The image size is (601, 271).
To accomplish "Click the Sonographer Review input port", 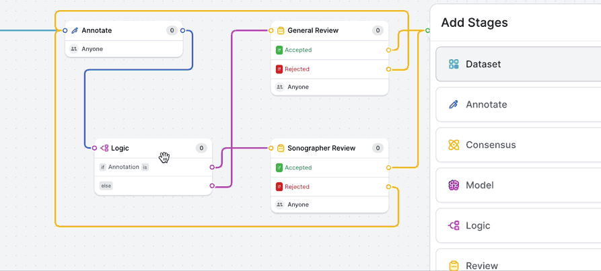I will (271, 148).
